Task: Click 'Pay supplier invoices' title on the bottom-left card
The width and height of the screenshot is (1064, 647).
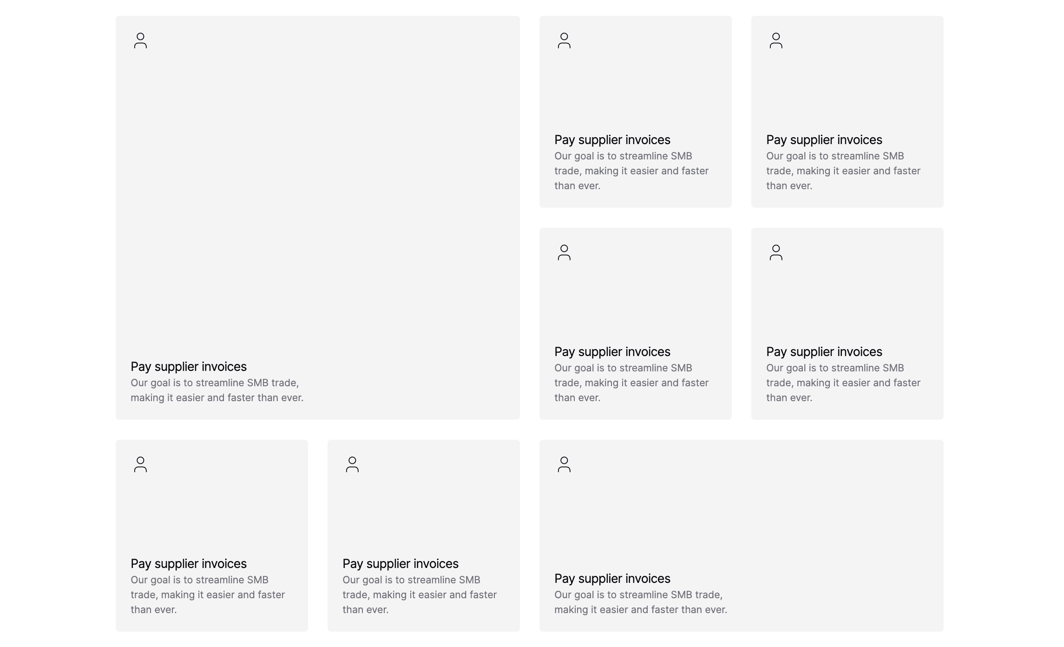Action: tap(189, 563)
